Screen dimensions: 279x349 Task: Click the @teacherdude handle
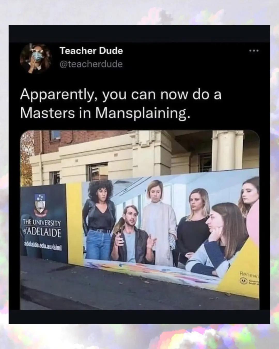[x=91, y=64]
